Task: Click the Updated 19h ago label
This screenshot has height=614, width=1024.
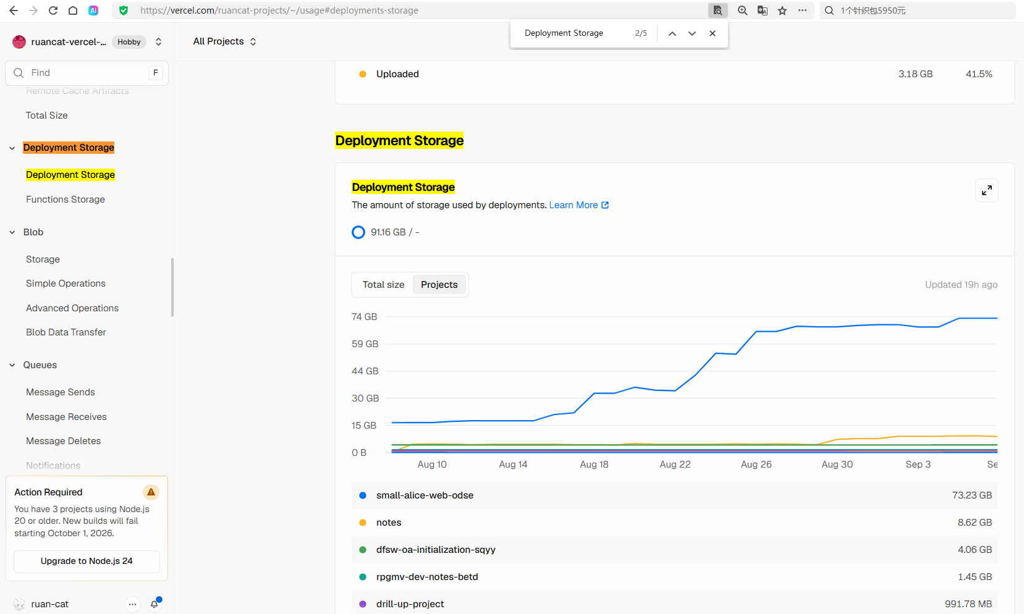Action: (961, 285)
